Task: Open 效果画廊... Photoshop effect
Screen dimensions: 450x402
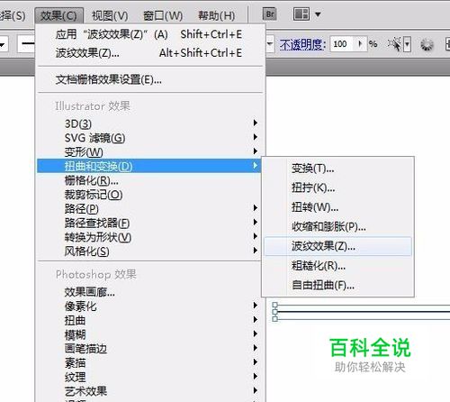Action: pos(149,292)
